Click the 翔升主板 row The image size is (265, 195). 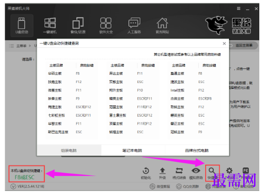(x=133, y=90)
